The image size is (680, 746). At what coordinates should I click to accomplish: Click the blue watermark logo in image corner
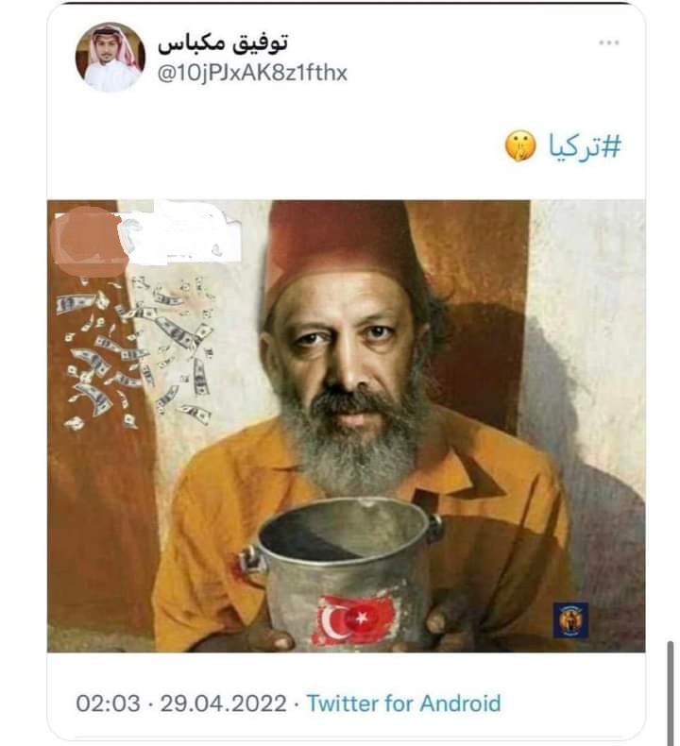click(570, 620)
